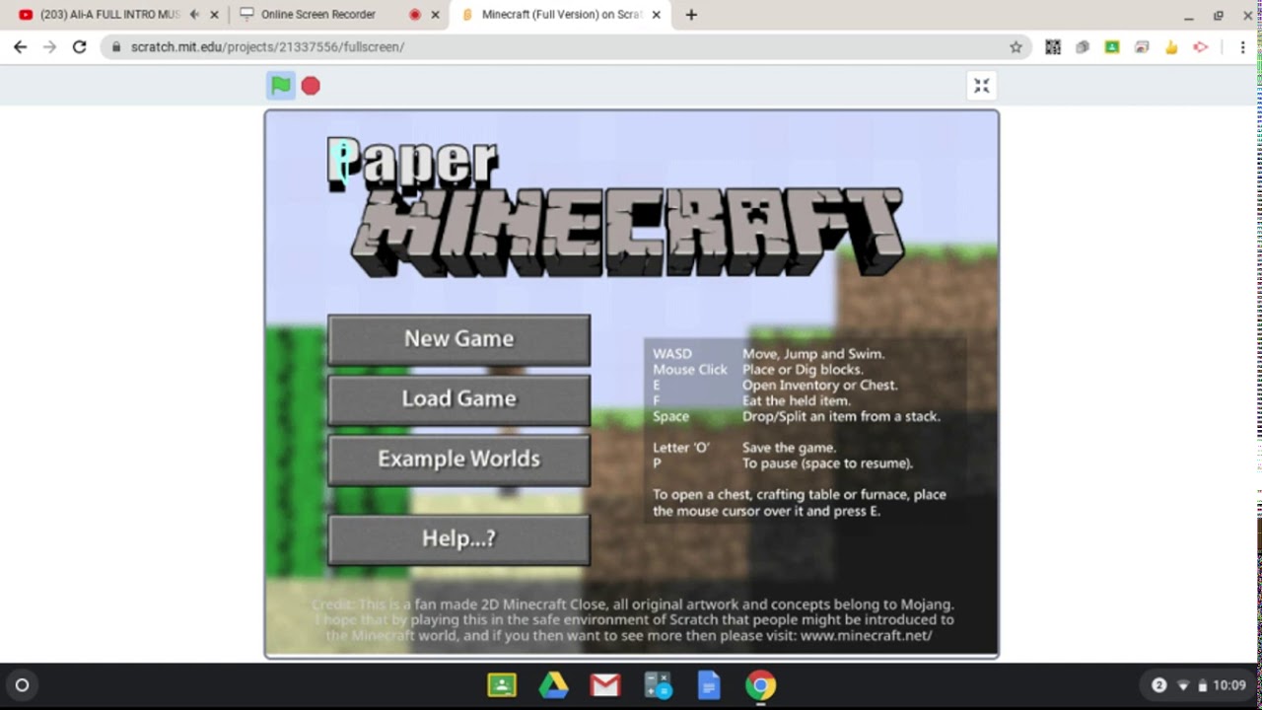This screenshot has width=1262, height=710.
Task: Browse the Example Worlds
Action: pos(458,460)
